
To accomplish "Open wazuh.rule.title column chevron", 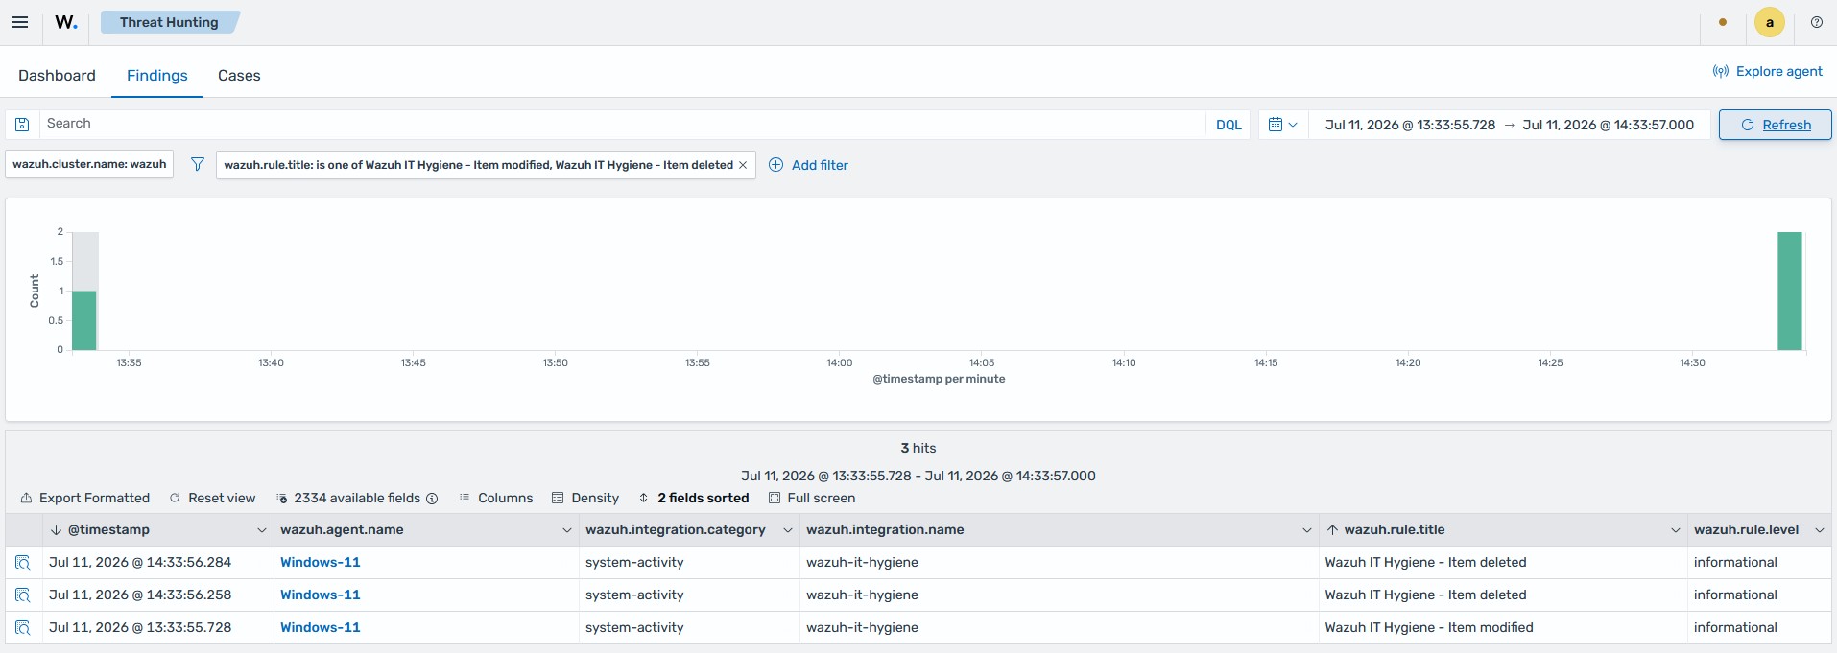I will 1675,530.
